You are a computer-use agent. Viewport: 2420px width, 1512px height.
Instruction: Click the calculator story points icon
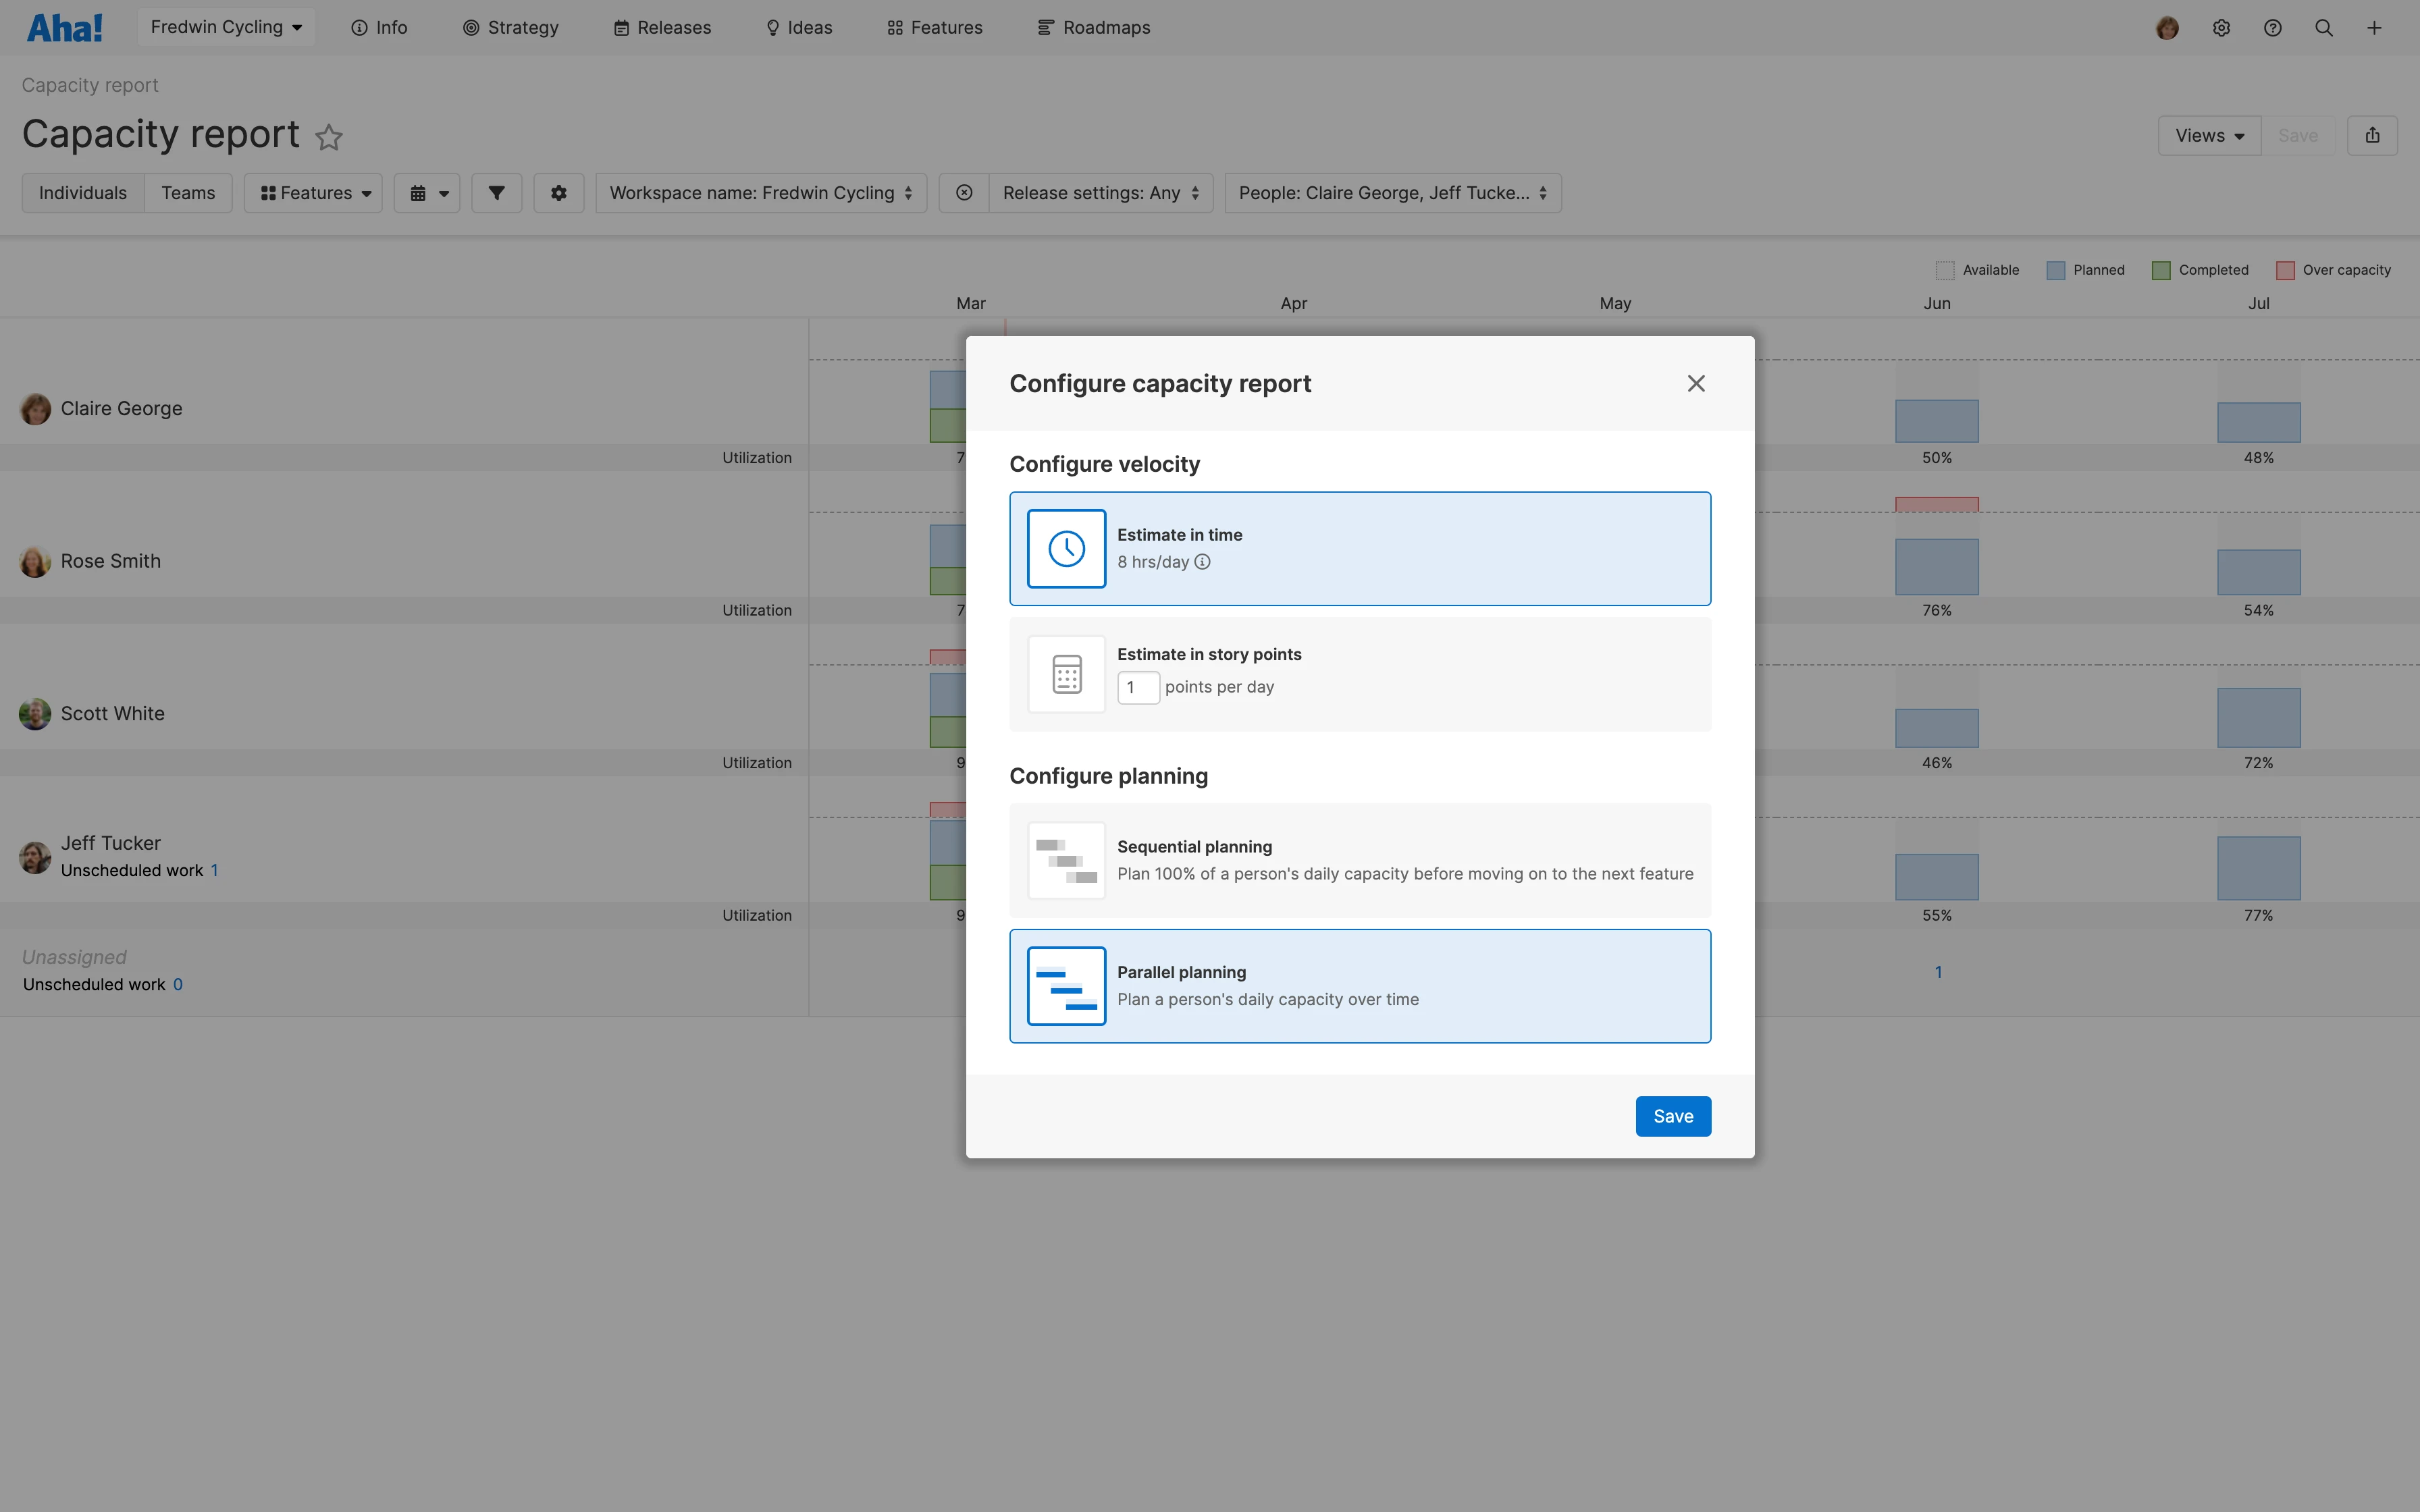tap(1066, 674)
